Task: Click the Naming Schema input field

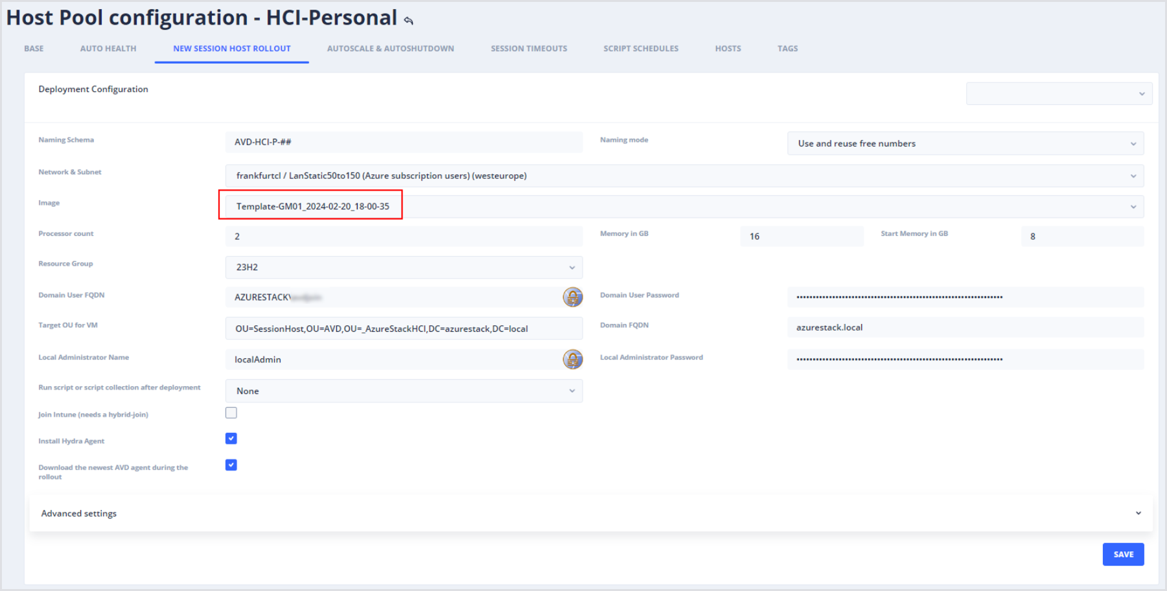Action: point(404,142)
